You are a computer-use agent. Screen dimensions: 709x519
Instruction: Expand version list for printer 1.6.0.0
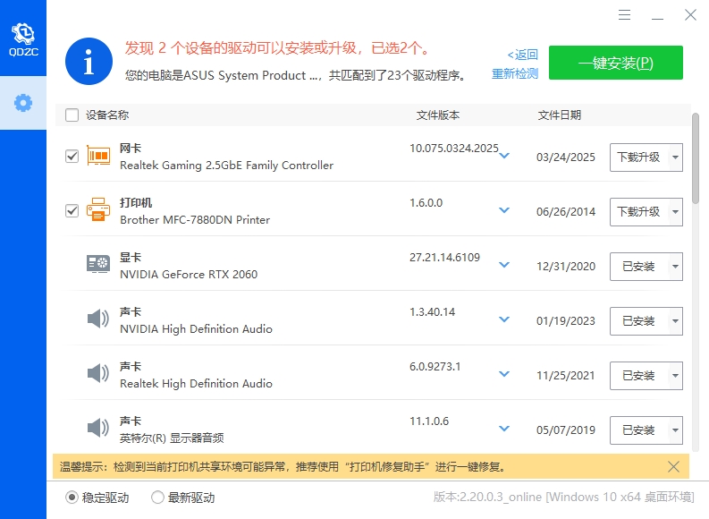pos(504,210)
